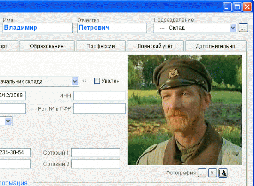
Task: Click the ИНН input field
Action: click(99, 96)
